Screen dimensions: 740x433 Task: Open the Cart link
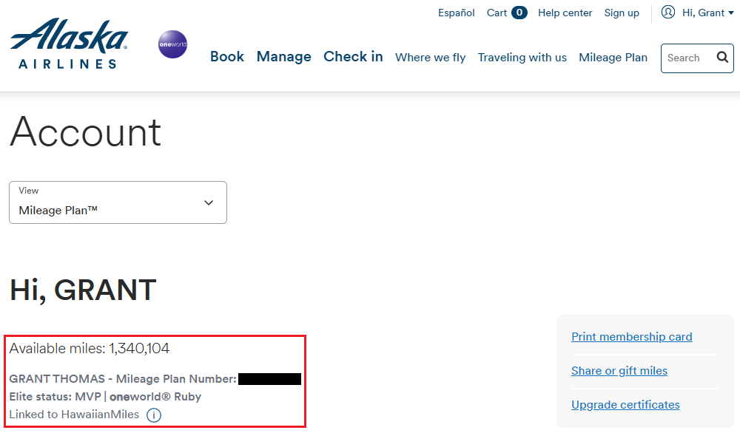[x=497, y=13]
